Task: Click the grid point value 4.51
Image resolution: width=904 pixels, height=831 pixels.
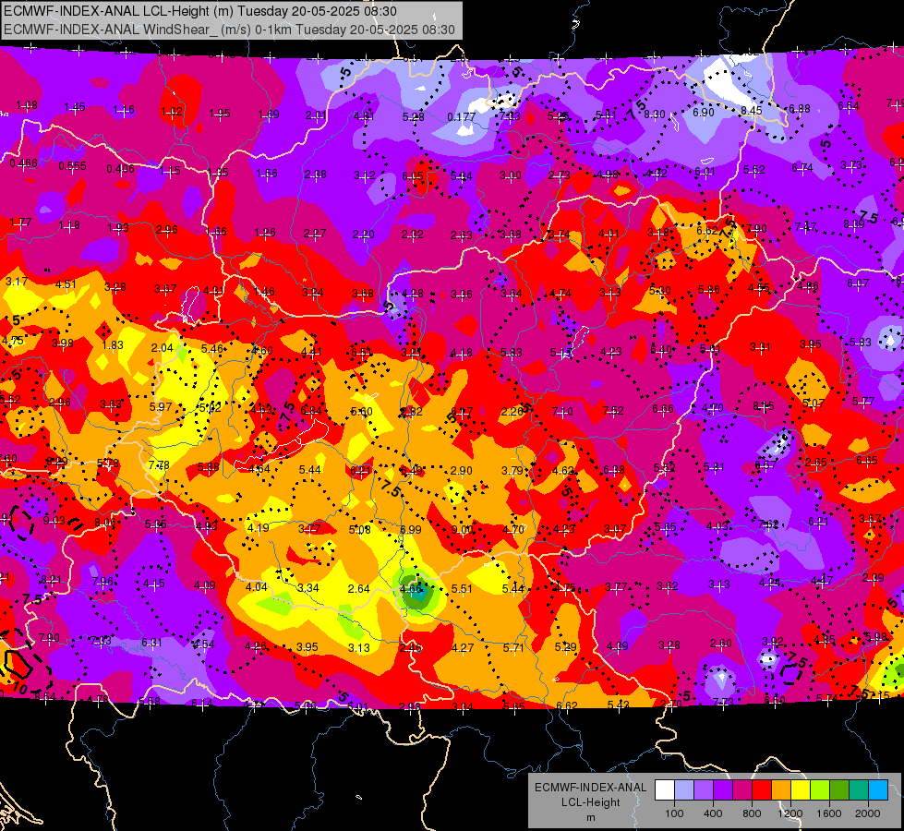Action: coord(66,283)
